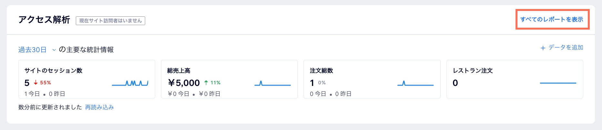Viewport: 602px width, 130px height.
Task: Open the すべてのレポートを表示 link
Action: tap(552, 19)
